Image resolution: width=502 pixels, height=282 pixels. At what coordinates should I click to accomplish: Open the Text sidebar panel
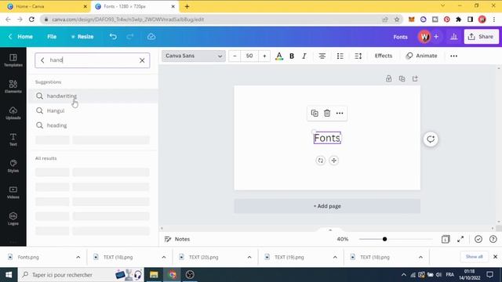pos(13,139)
